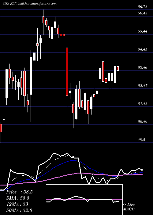Click the 54.45 price level label
Screen dimensions: 153x215
pyautogui.click(x=143, y=49)
